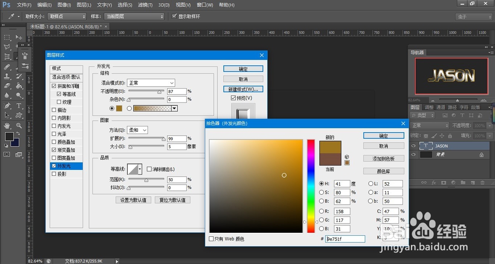The height and width of the screenshot is (264, 495).
Task: Click 添加到色板 button
Action: pyautogui.click(x=384, y=158)
